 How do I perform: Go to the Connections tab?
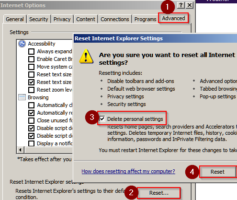pyautogui.click(x=115, y=19)
